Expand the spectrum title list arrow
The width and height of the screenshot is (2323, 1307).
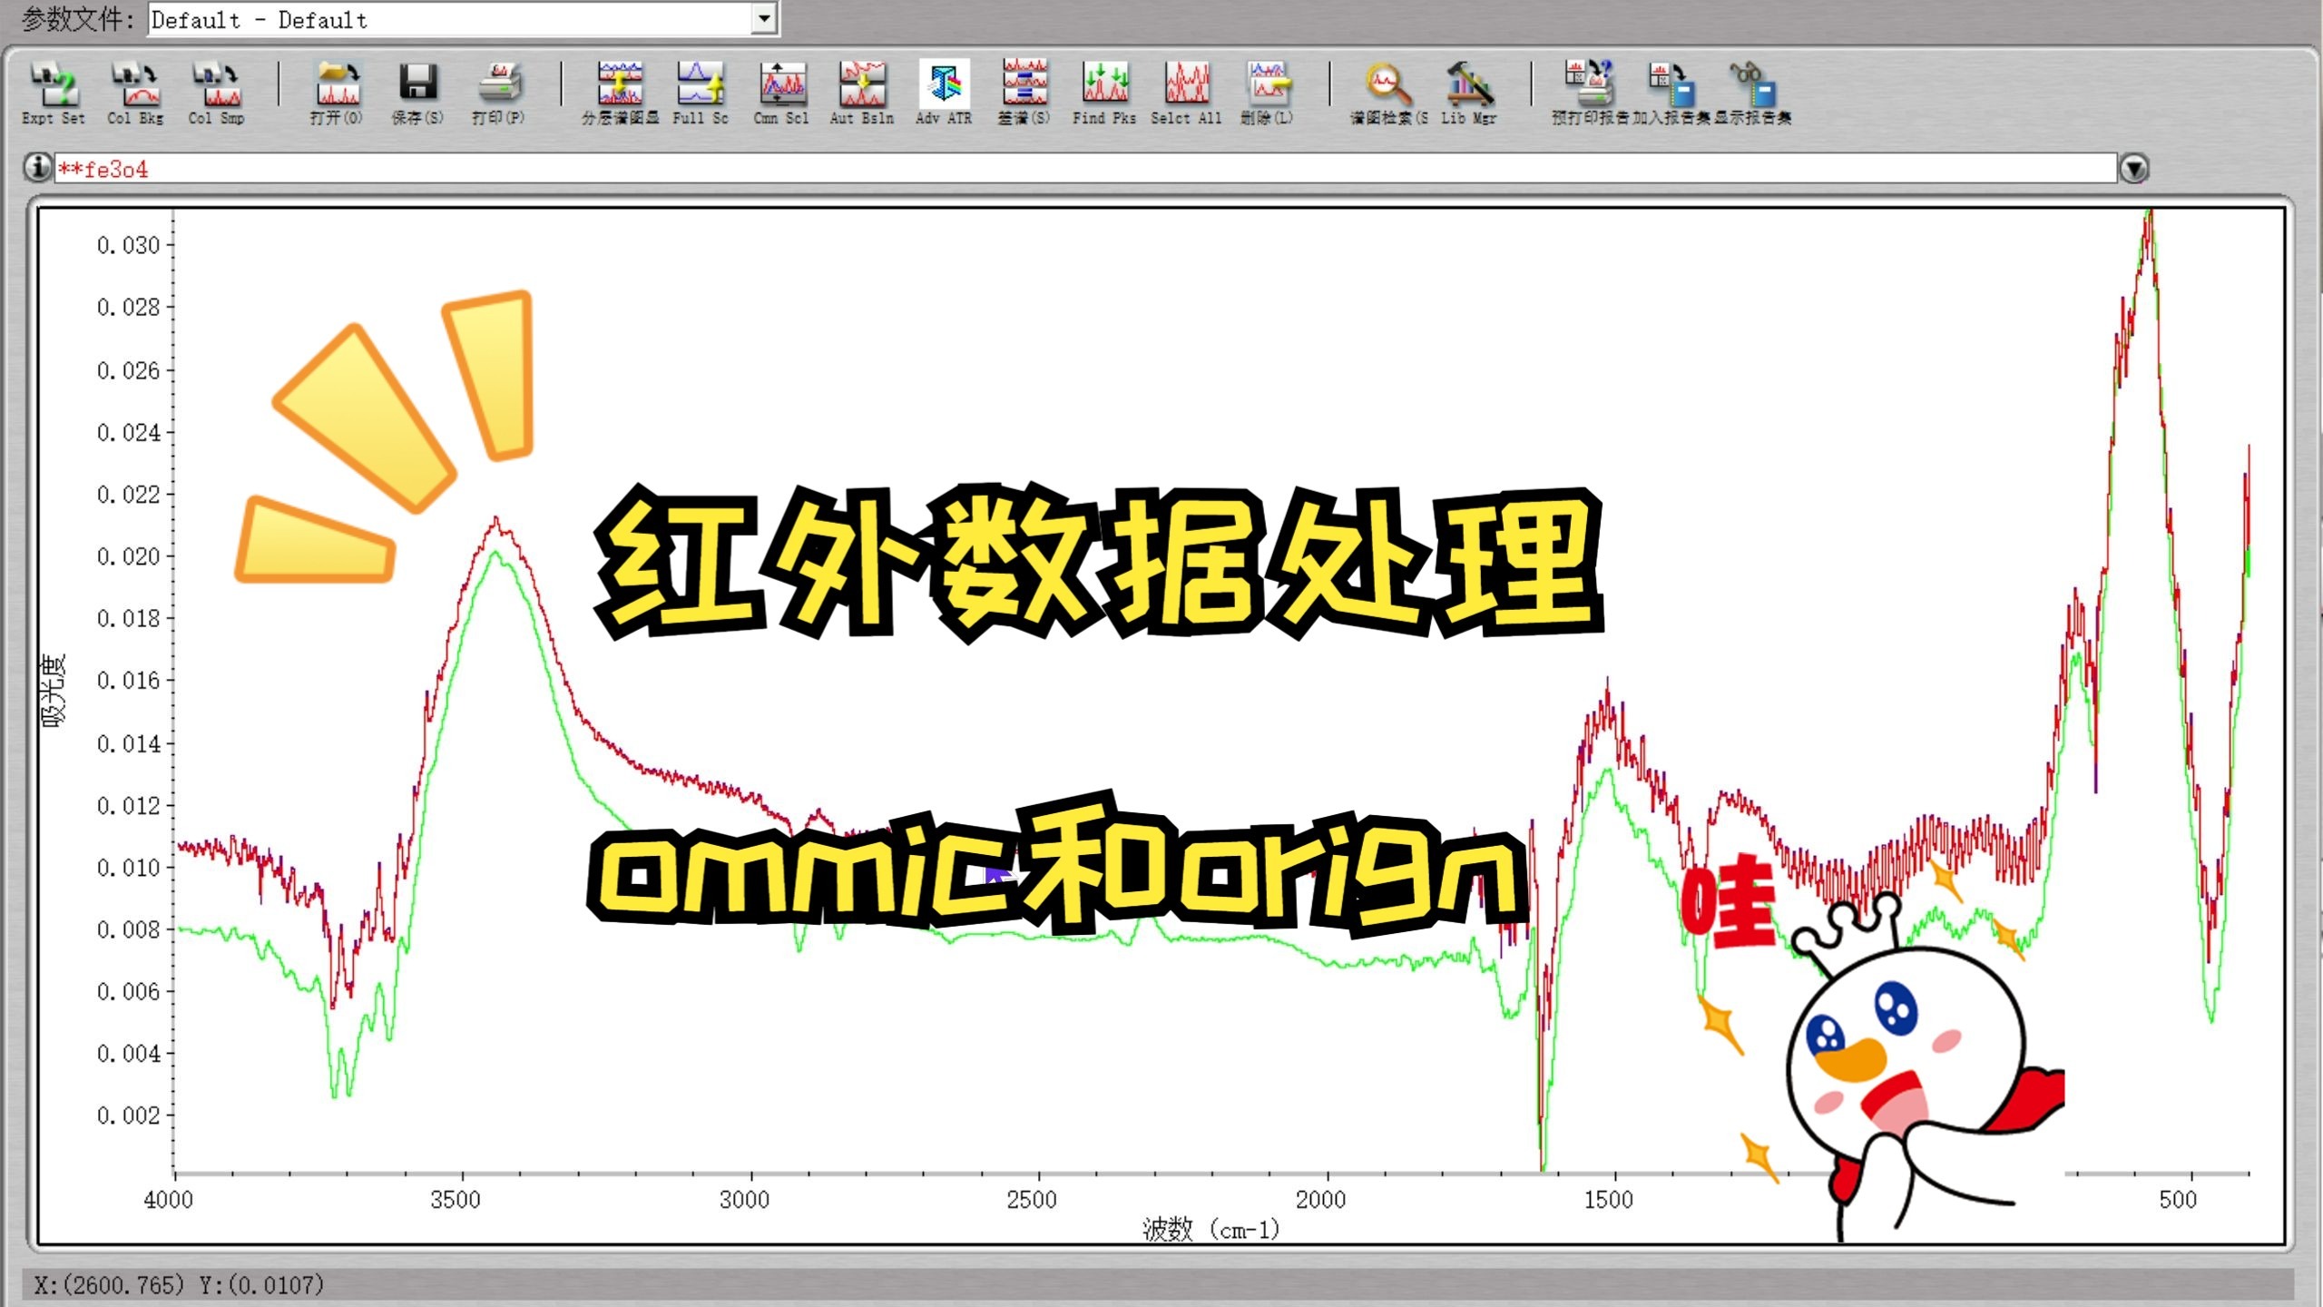point(2133,169)
